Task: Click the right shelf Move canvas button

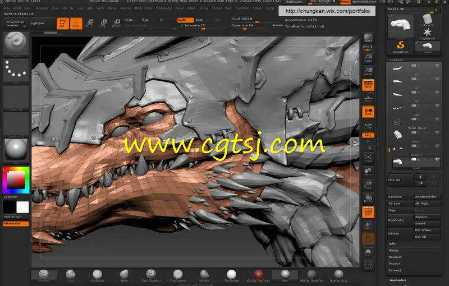Action: coord(368,171)
